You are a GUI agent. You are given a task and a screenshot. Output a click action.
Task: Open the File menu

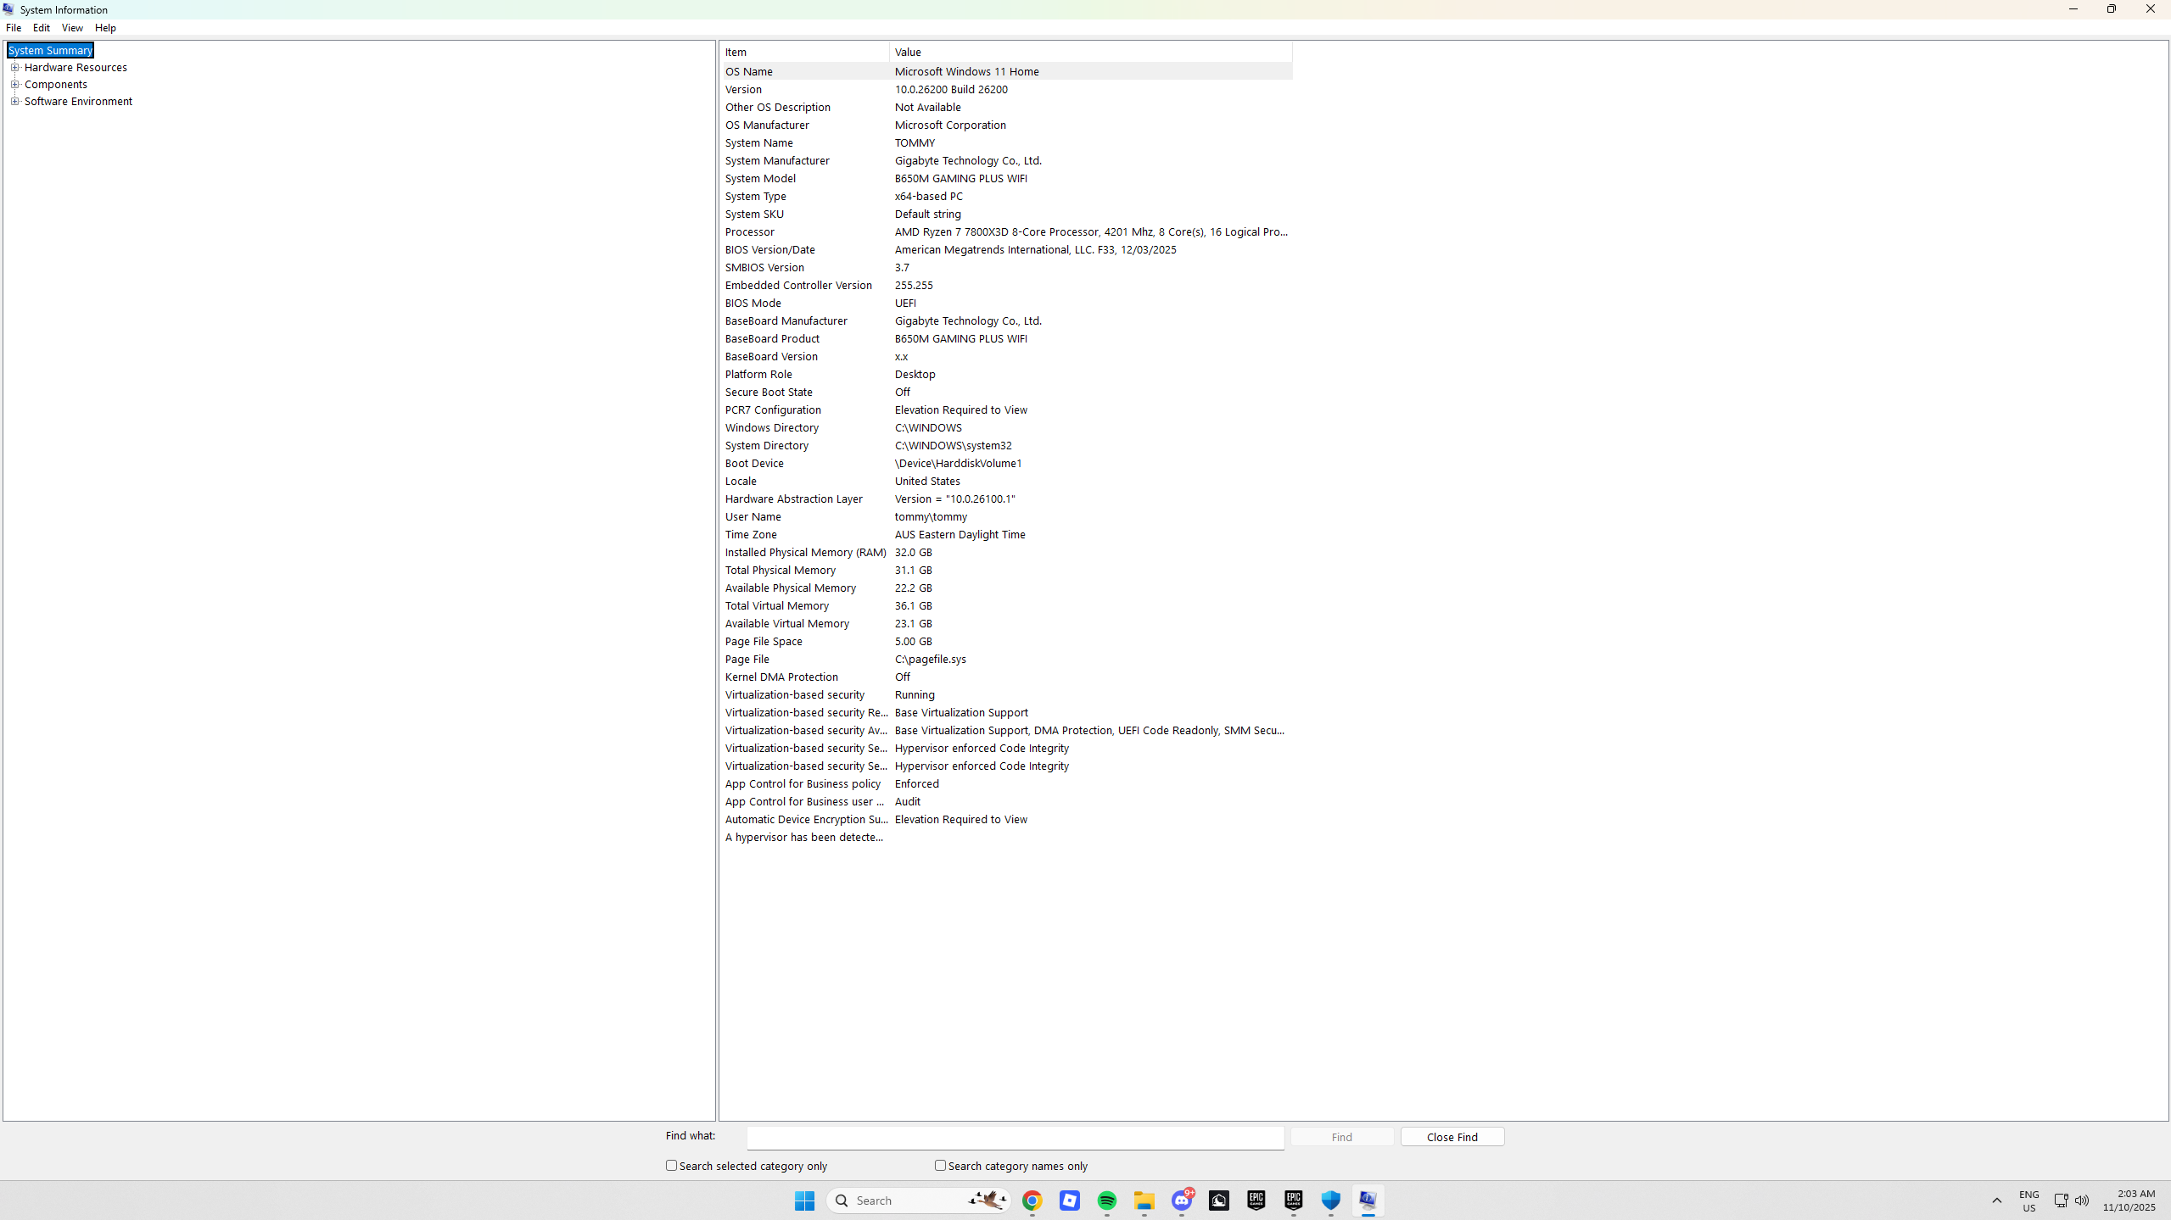[14, 28]
